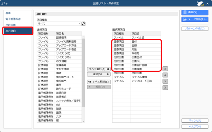Close the 条件設定 dialog
The image size is (212, 132).
tap(208, 4)
